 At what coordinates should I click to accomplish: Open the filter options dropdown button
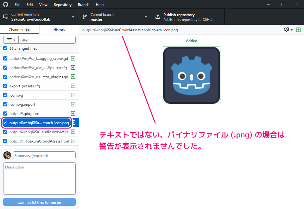11,40
